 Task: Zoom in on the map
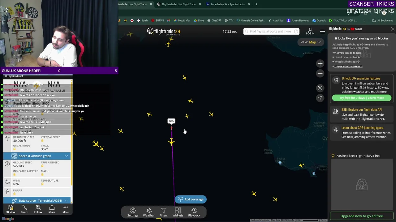(x=320, y=64)
